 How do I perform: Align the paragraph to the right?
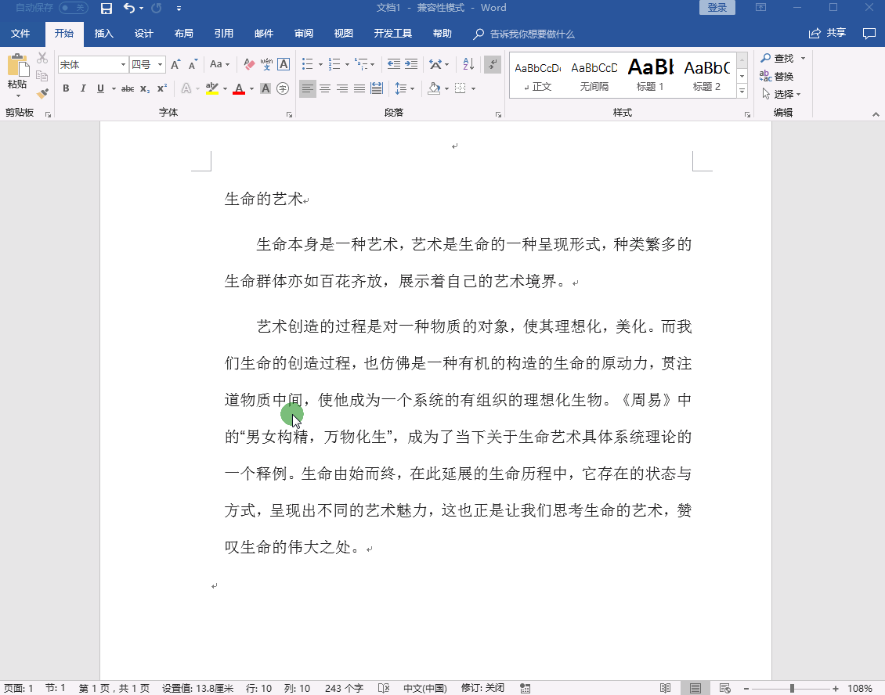(342, 88)
